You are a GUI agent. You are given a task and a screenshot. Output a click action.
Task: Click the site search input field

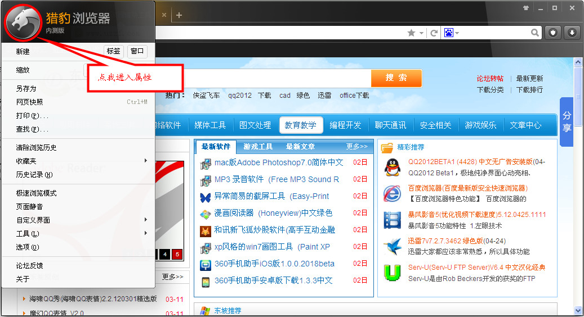(278, 78)
